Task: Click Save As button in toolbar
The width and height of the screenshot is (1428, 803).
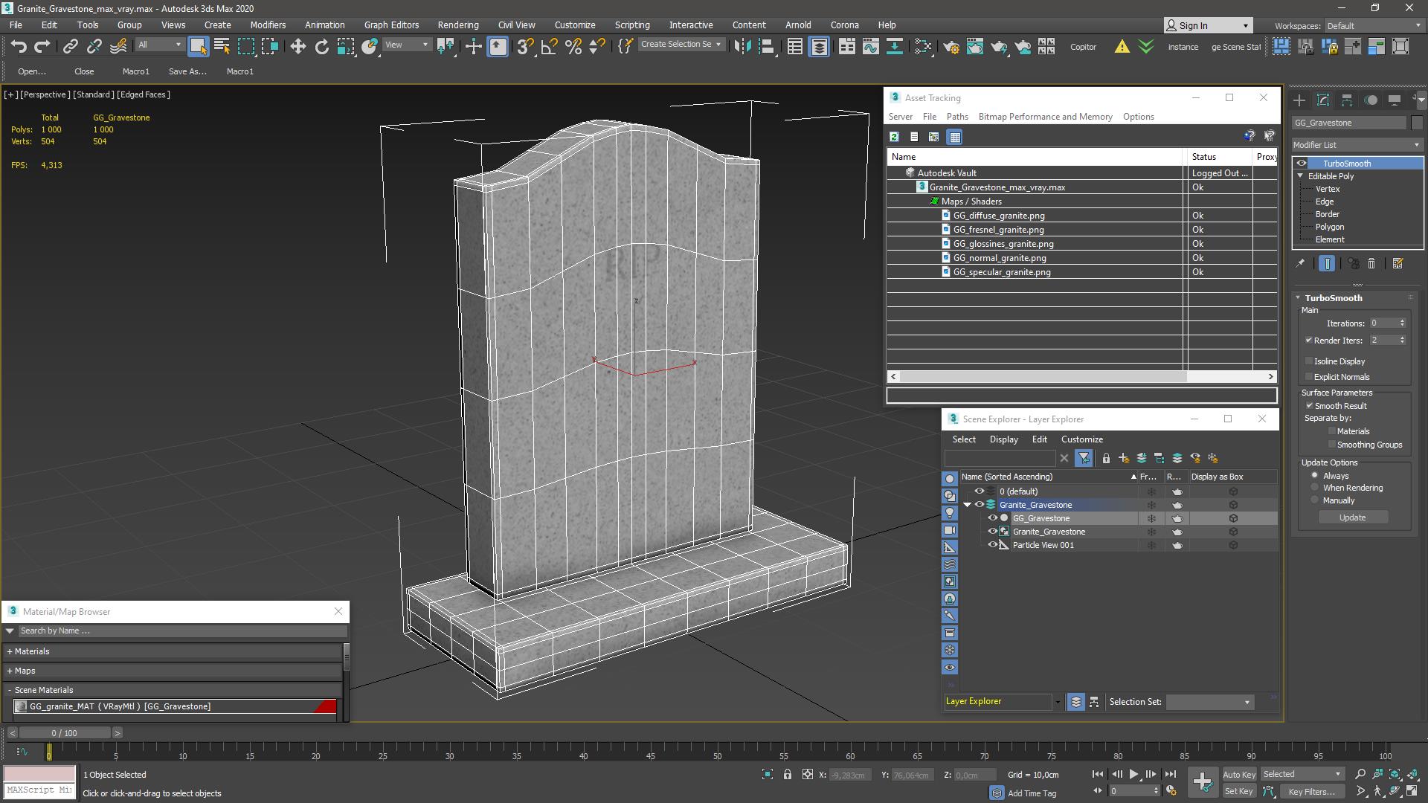Action: (x=188, y=71)
